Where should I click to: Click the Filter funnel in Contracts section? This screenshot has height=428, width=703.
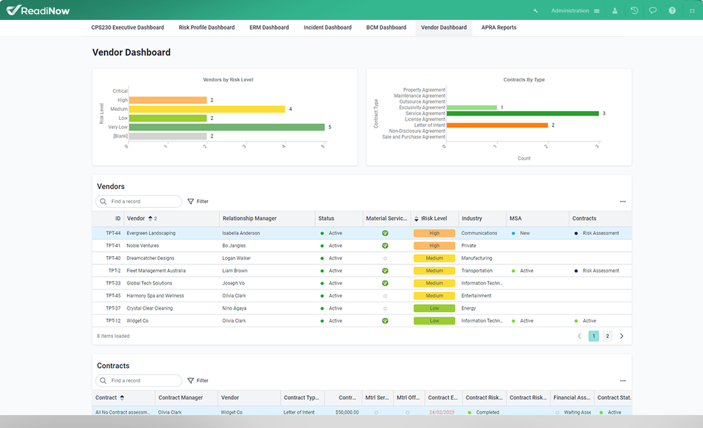pyautogui.click(x=198, y=381)
